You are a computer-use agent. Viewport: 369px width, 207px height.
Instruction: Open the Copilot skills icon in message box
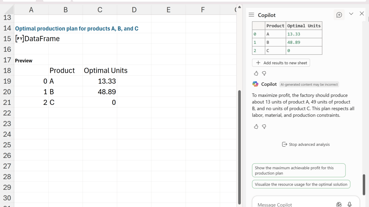pyautogui.click(x=339, y=204)
